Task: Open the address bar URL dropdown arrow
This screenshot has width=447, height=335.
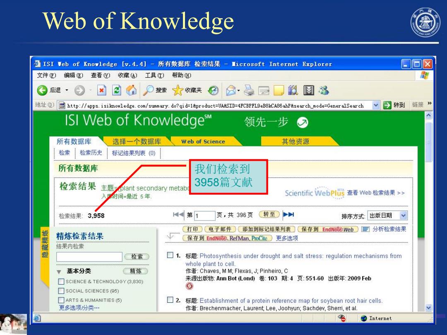Action: pos(376,105)
